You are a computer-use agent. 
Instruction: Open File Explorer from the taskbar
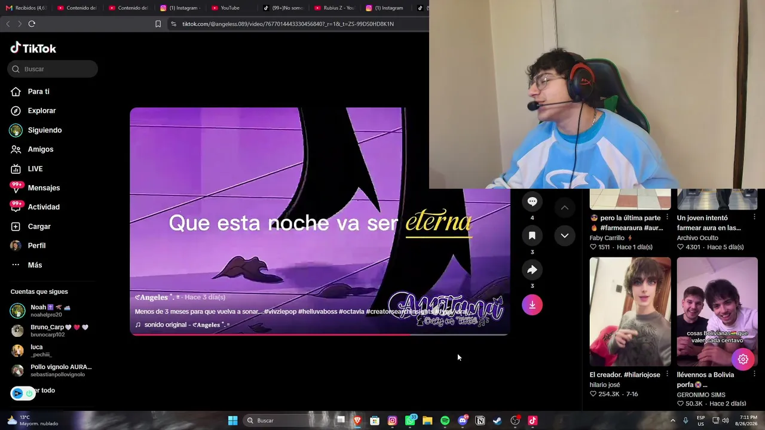tap(427, 420)
